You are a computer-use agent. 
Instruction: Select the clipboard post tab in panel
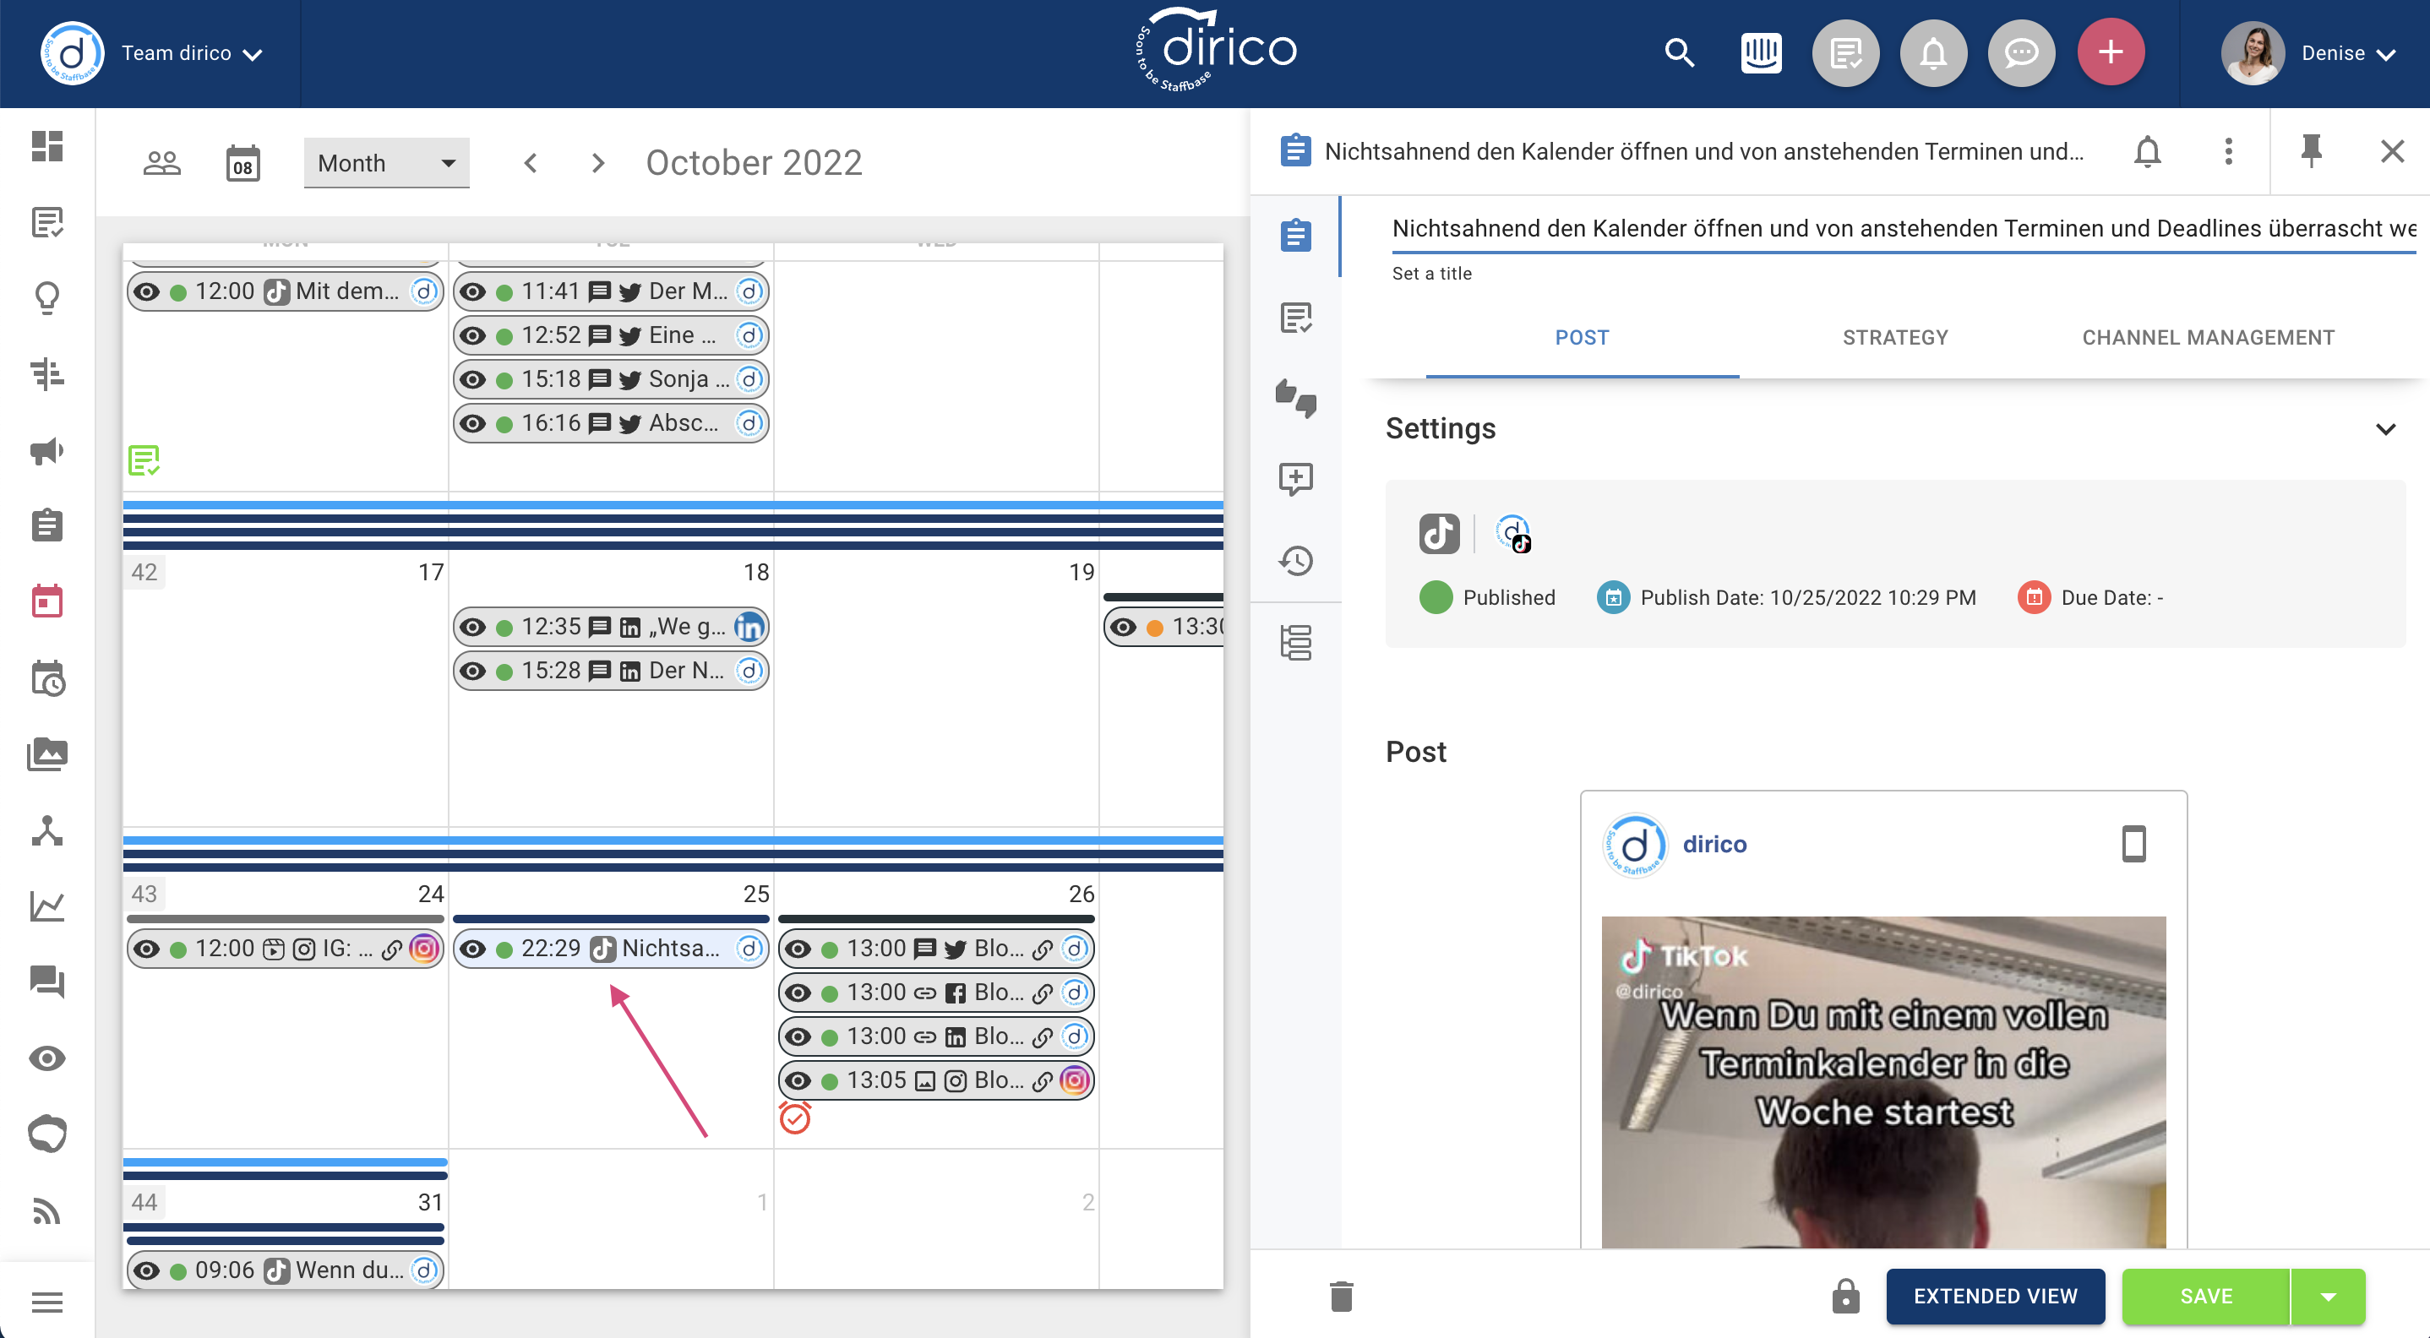[x=1296, y=235]
